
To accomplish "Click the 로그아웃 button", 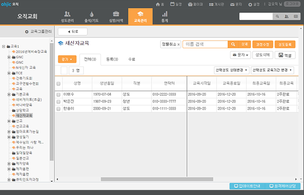I will point(292,4).
